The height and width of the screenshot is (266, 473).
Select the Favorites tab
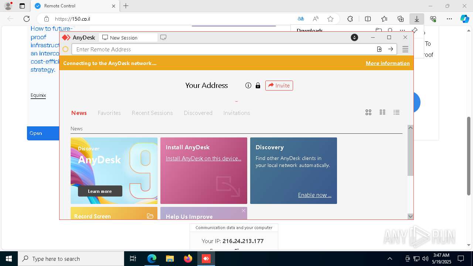109,113
